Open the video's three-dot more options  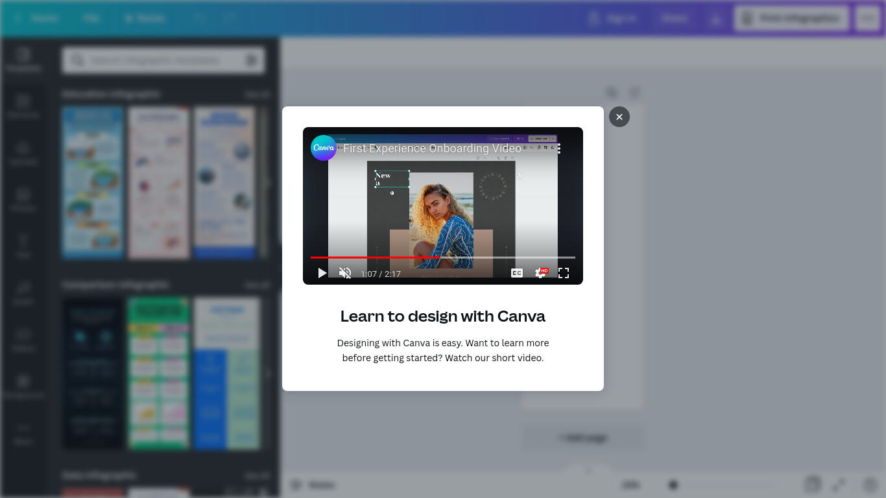coord(559,148)
